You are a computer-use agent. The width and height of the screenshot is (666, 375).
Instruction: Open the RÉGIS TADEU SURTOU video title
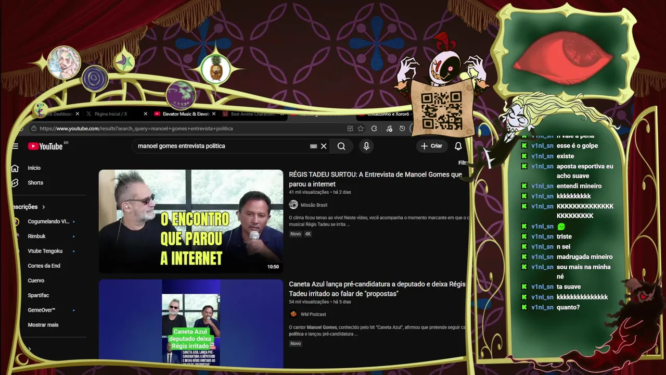pyautogui.click(x=375, y=179)
